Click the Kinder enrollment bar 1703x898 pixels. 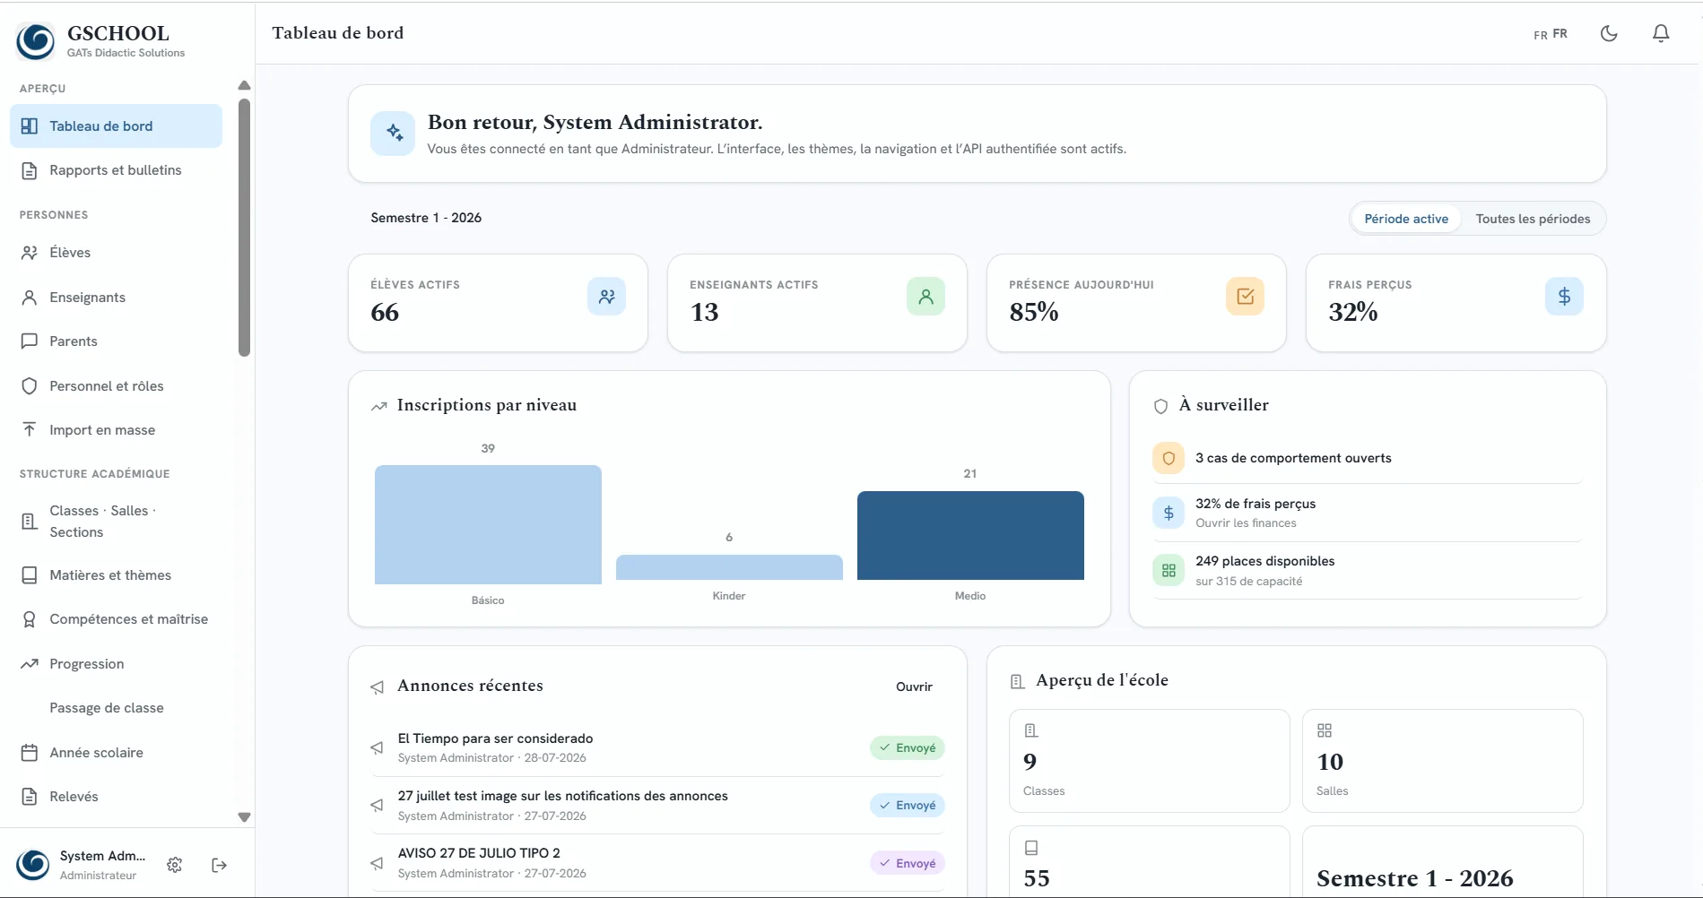[x=729, y=567]
